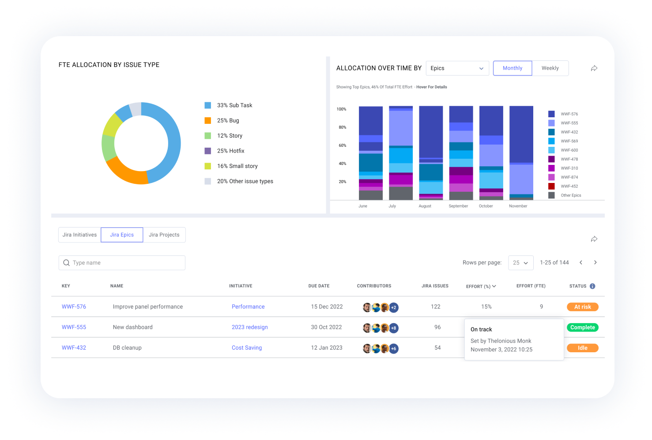Open the Epics allocation dropdown
The width and height of the screenshot is (652, 440).
click(457, 68)
